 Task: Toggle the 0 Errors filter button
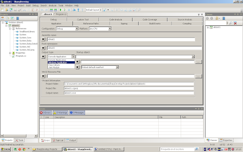pos(46,112)
